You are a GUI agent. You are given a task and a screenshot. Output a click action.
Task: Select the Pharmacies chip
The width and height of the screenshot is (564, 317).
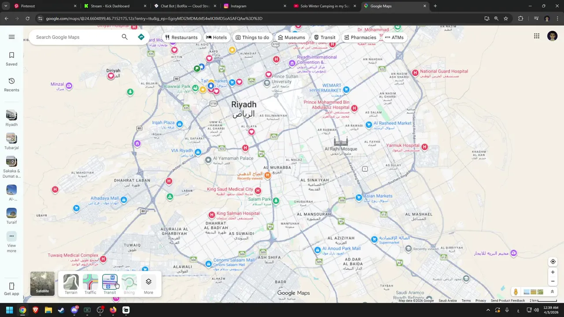(x=360, y=37)
